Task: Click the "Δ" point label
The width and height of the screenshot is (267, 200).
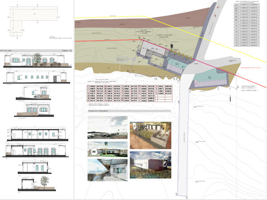Action: click(x=238, y=87)
